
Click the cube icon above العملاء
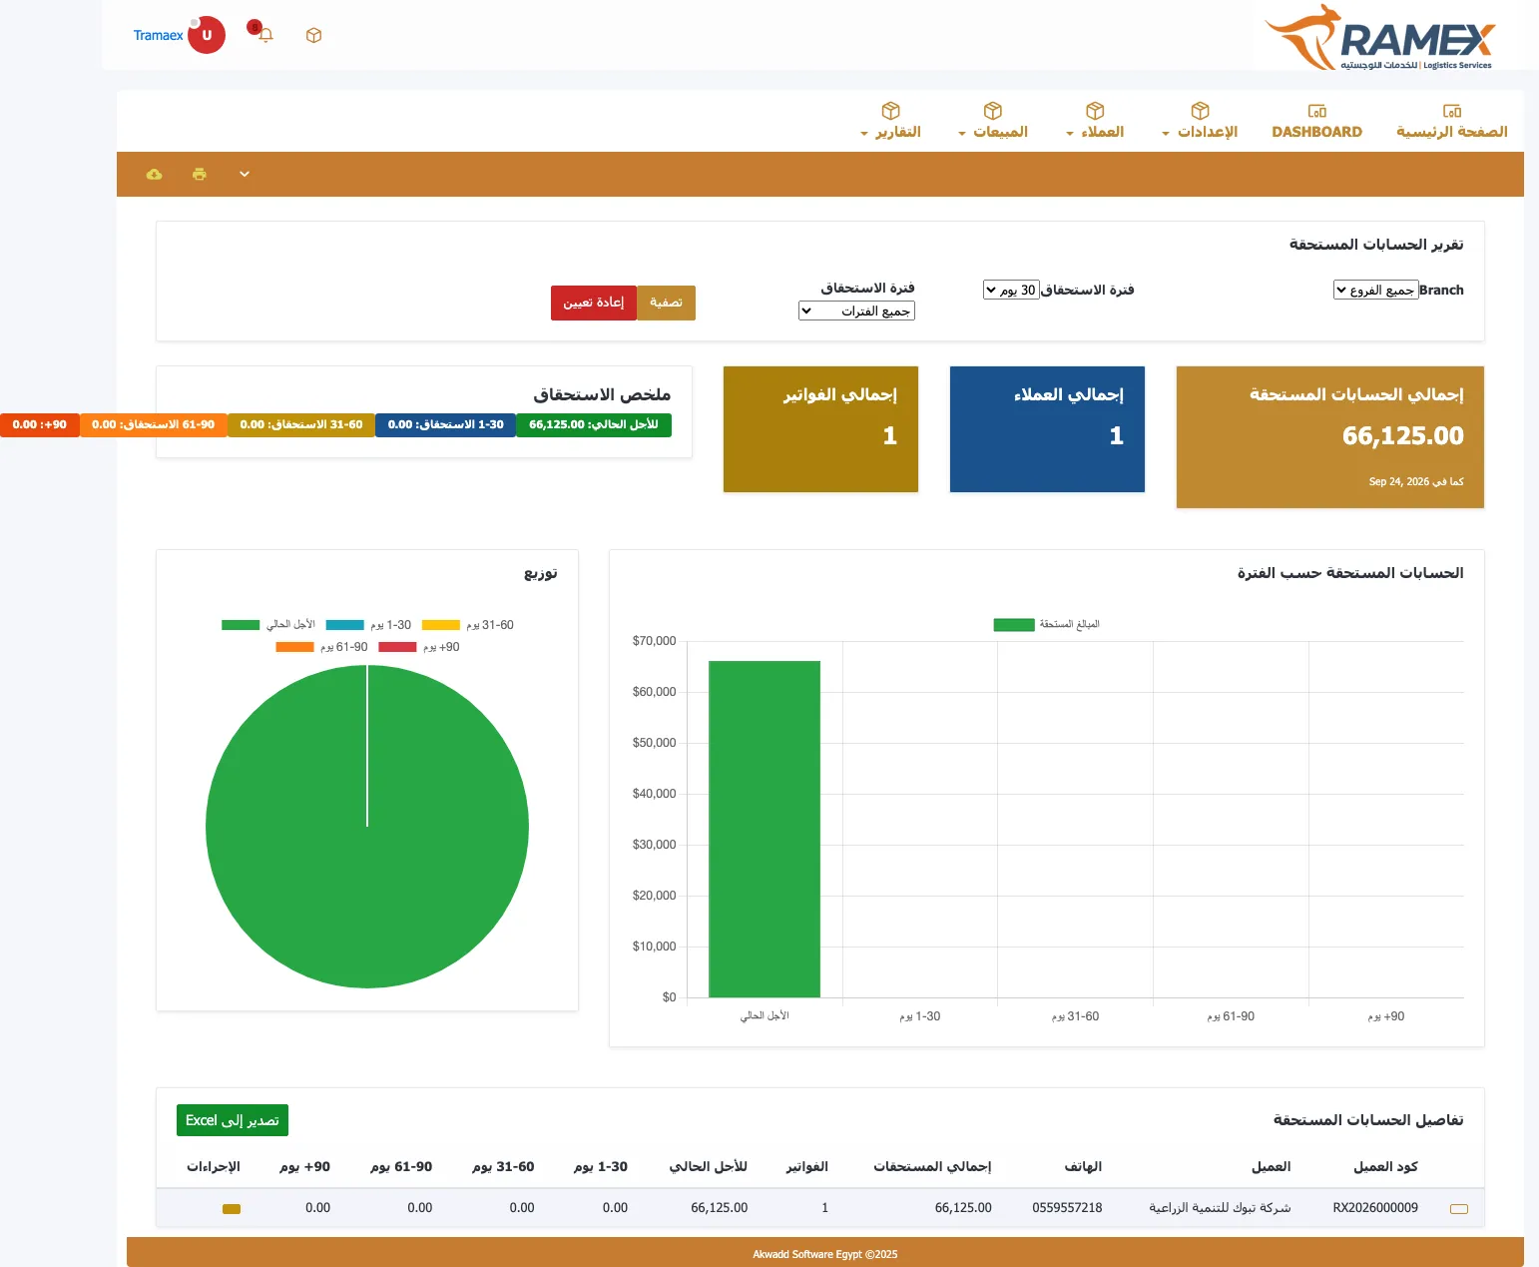(x=1095, y=110)
